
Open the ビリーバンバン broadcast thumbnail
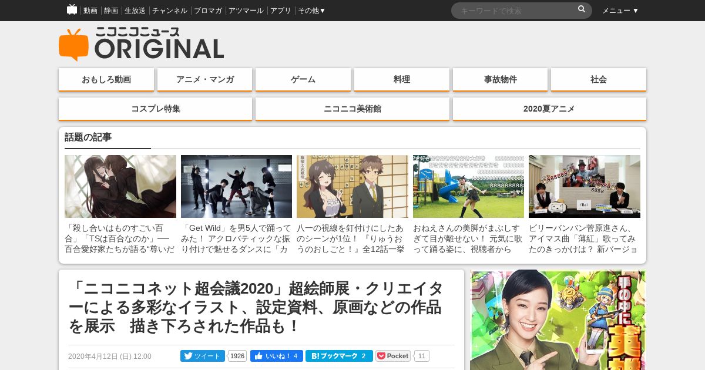click(585, 186)
